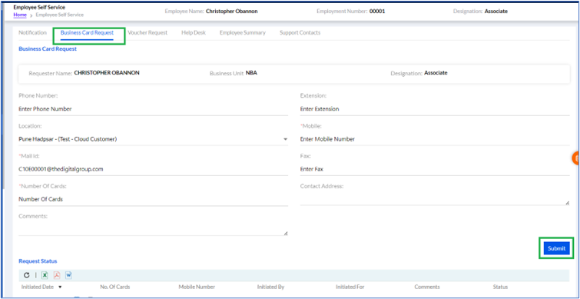This screenshot has height=299, width=580.
Task: Click the Contact Address text area
Action: [435, 199]
